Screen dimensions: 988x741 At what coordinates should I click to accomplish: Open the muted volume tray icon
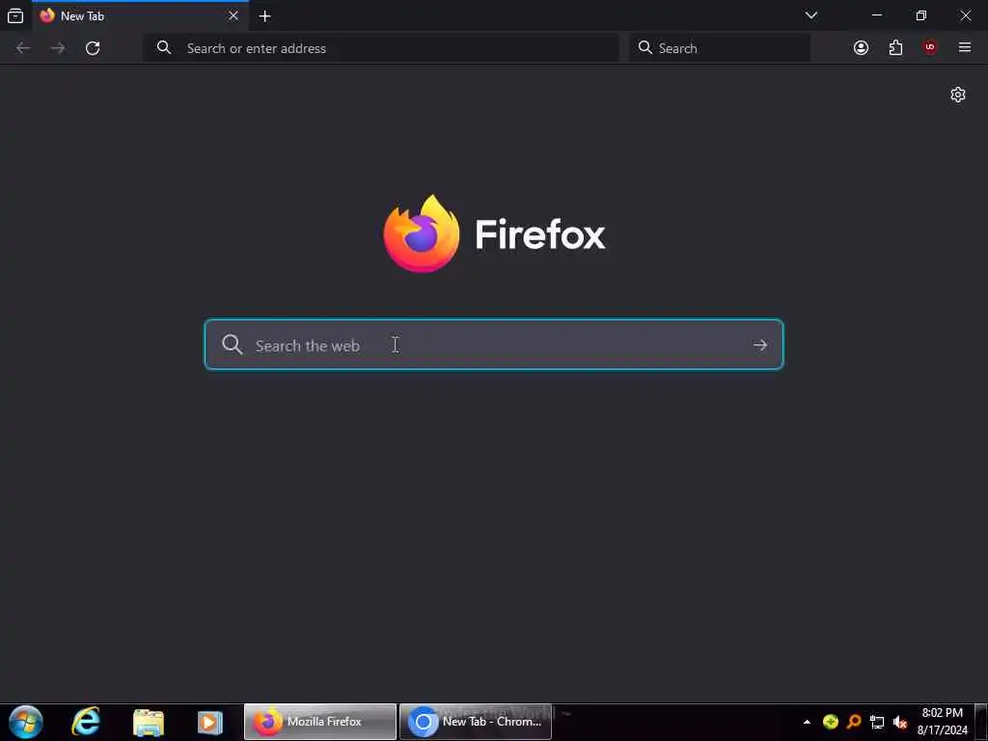click(900, 722)
